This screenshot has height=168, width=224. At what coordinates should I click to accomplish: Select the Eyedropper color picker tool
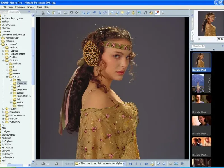pos(145,13)
